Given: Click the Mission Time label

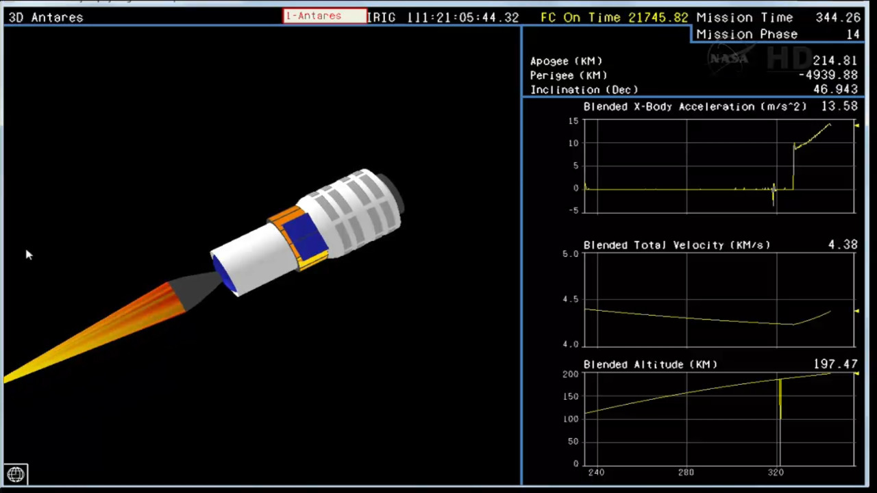Looking at the screenshot, I should [745, 17].
